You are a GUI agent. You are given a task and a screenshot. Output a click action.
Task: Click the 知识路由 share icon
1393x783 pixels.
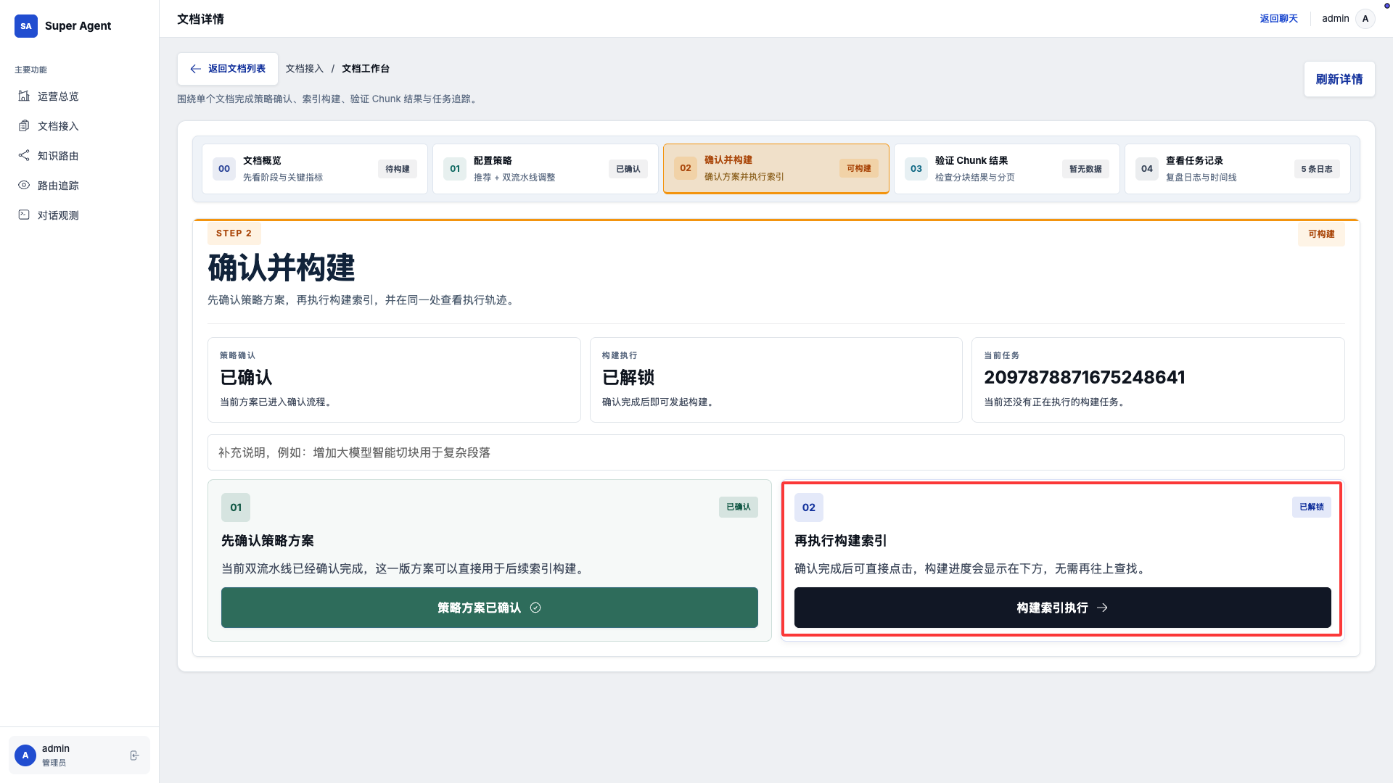[x=24, y=155]
